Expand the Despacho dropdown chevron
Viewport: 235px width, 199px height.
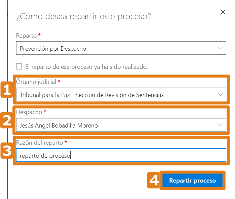click(x=220, y=125)
